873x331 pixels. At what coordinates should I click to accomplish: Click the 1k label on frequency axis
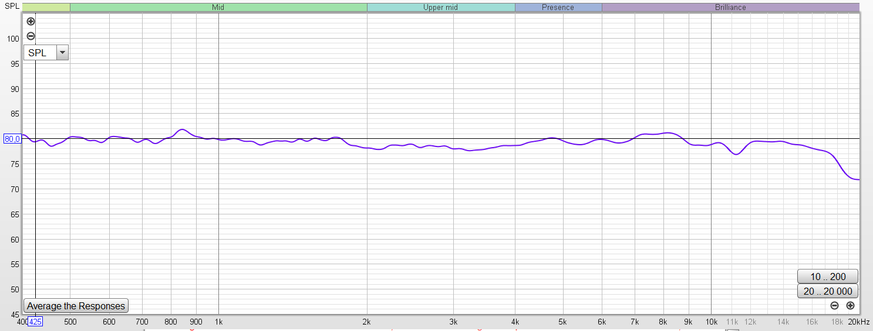[x=218, y=322]
